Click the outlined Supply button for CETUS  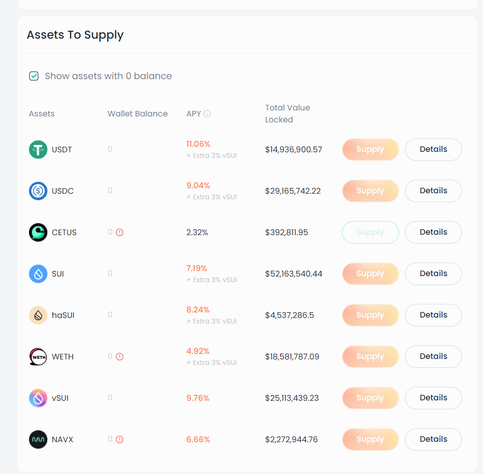[x=370, y=232]
